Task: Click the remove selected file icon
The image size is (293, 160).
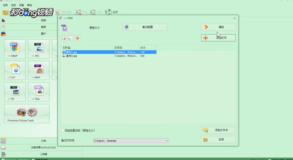Action: (64, 38)
